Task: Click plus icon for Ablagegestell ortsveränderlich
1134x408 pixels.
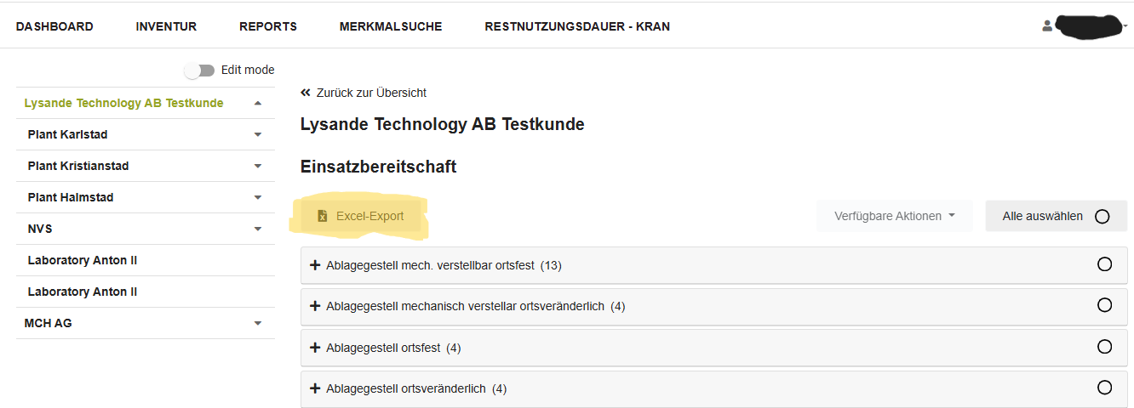Action: pos(315,388)
